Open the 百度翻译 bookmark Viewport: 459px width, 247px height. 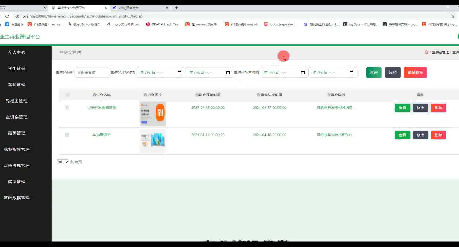click(15, 24)
